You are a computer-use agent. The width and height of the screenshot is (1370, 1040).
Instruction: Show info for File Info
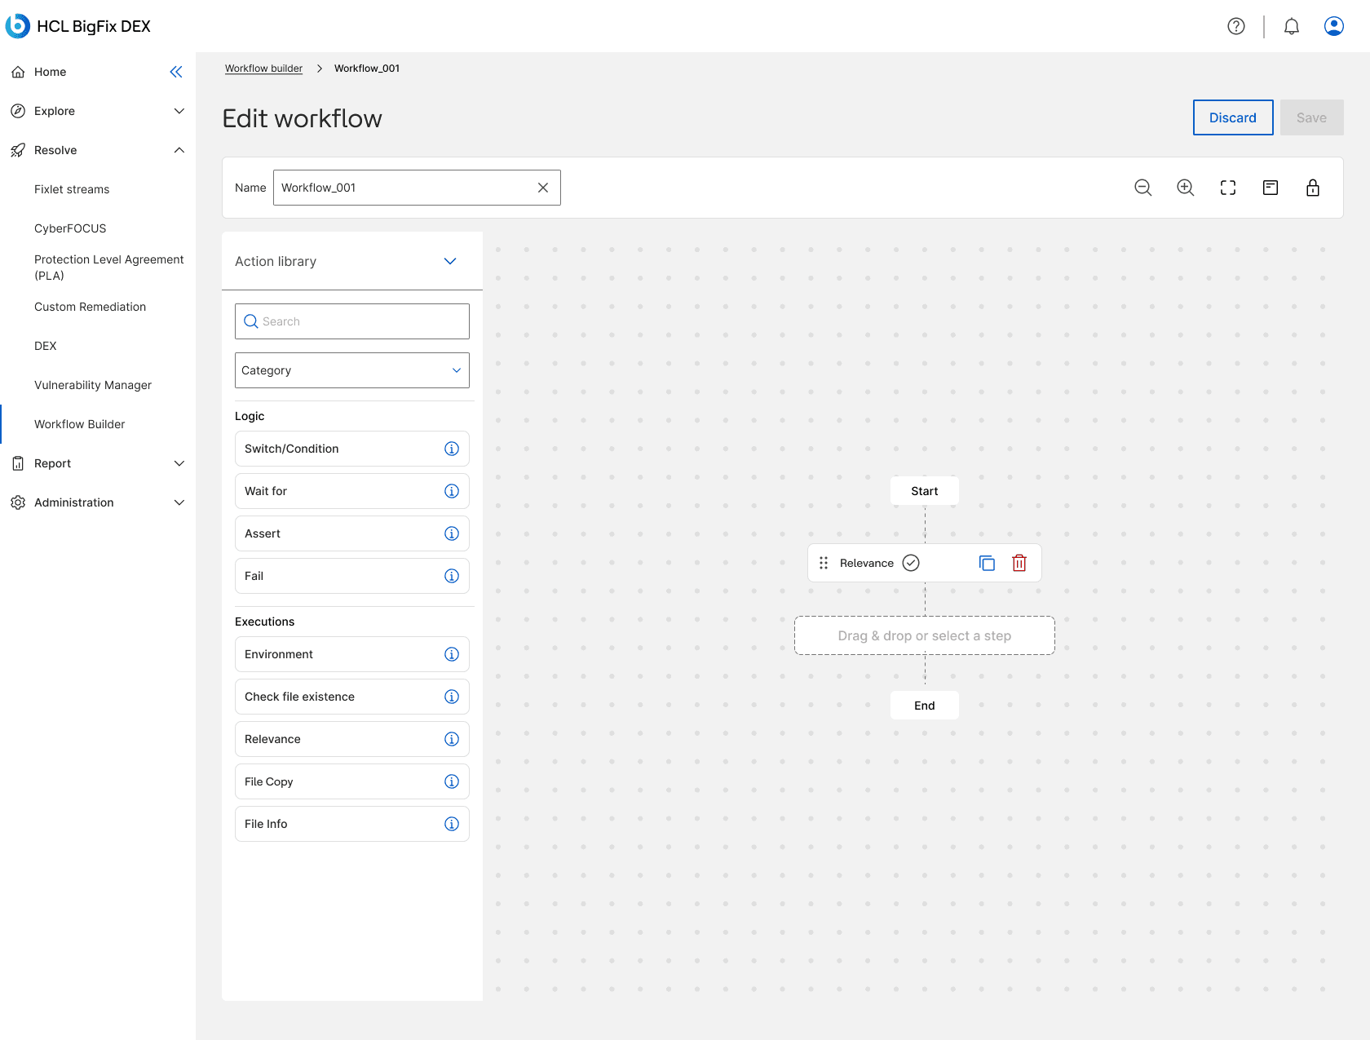(x=452, y=824)
